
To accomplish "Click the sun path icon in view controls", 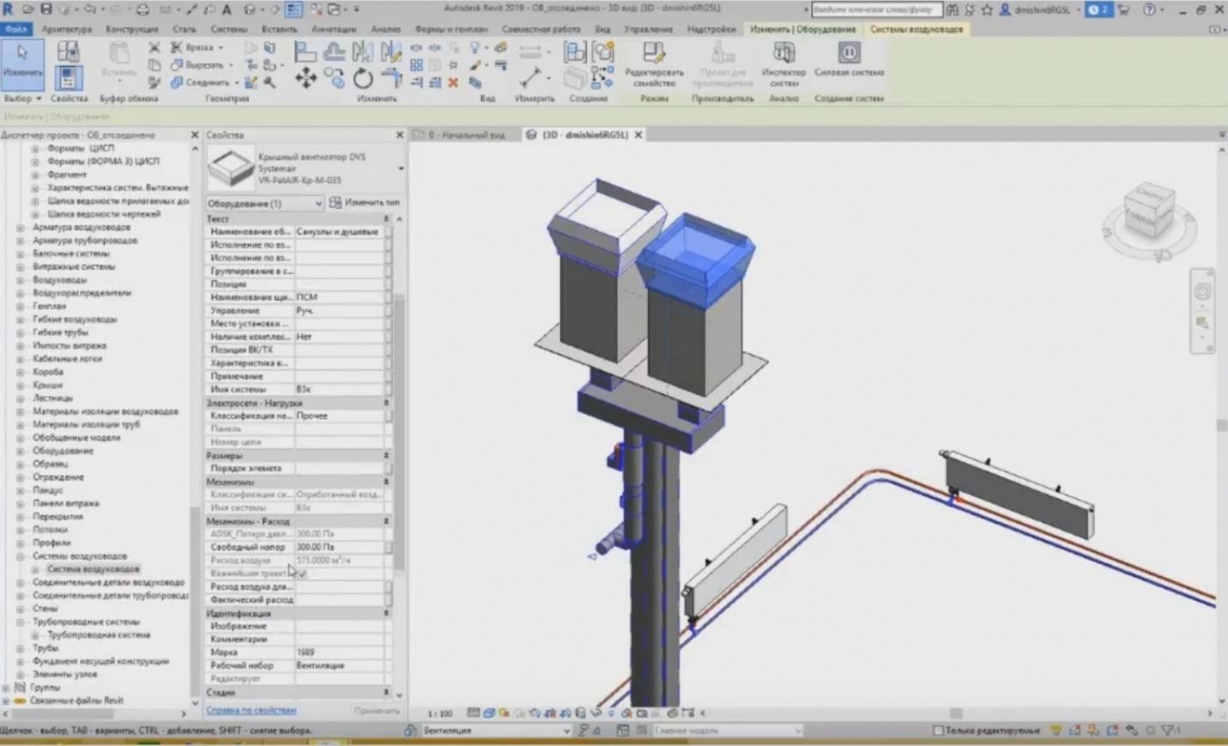I will (503, 713).
